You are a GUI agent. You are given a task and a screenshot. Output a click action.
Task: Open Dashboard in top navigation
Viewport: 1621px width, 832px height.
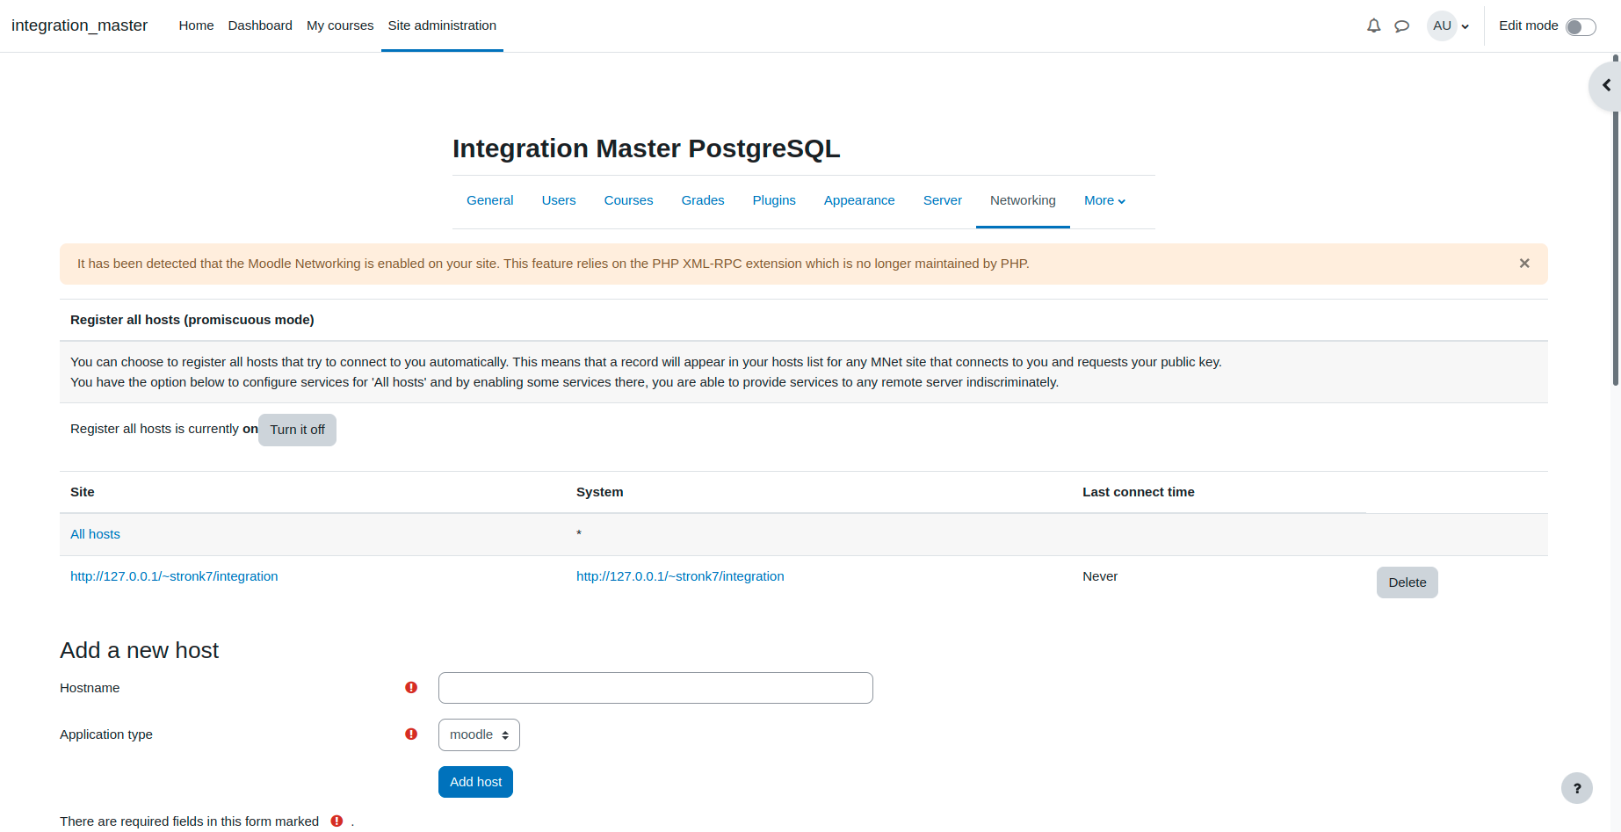(x=260, y=25)
